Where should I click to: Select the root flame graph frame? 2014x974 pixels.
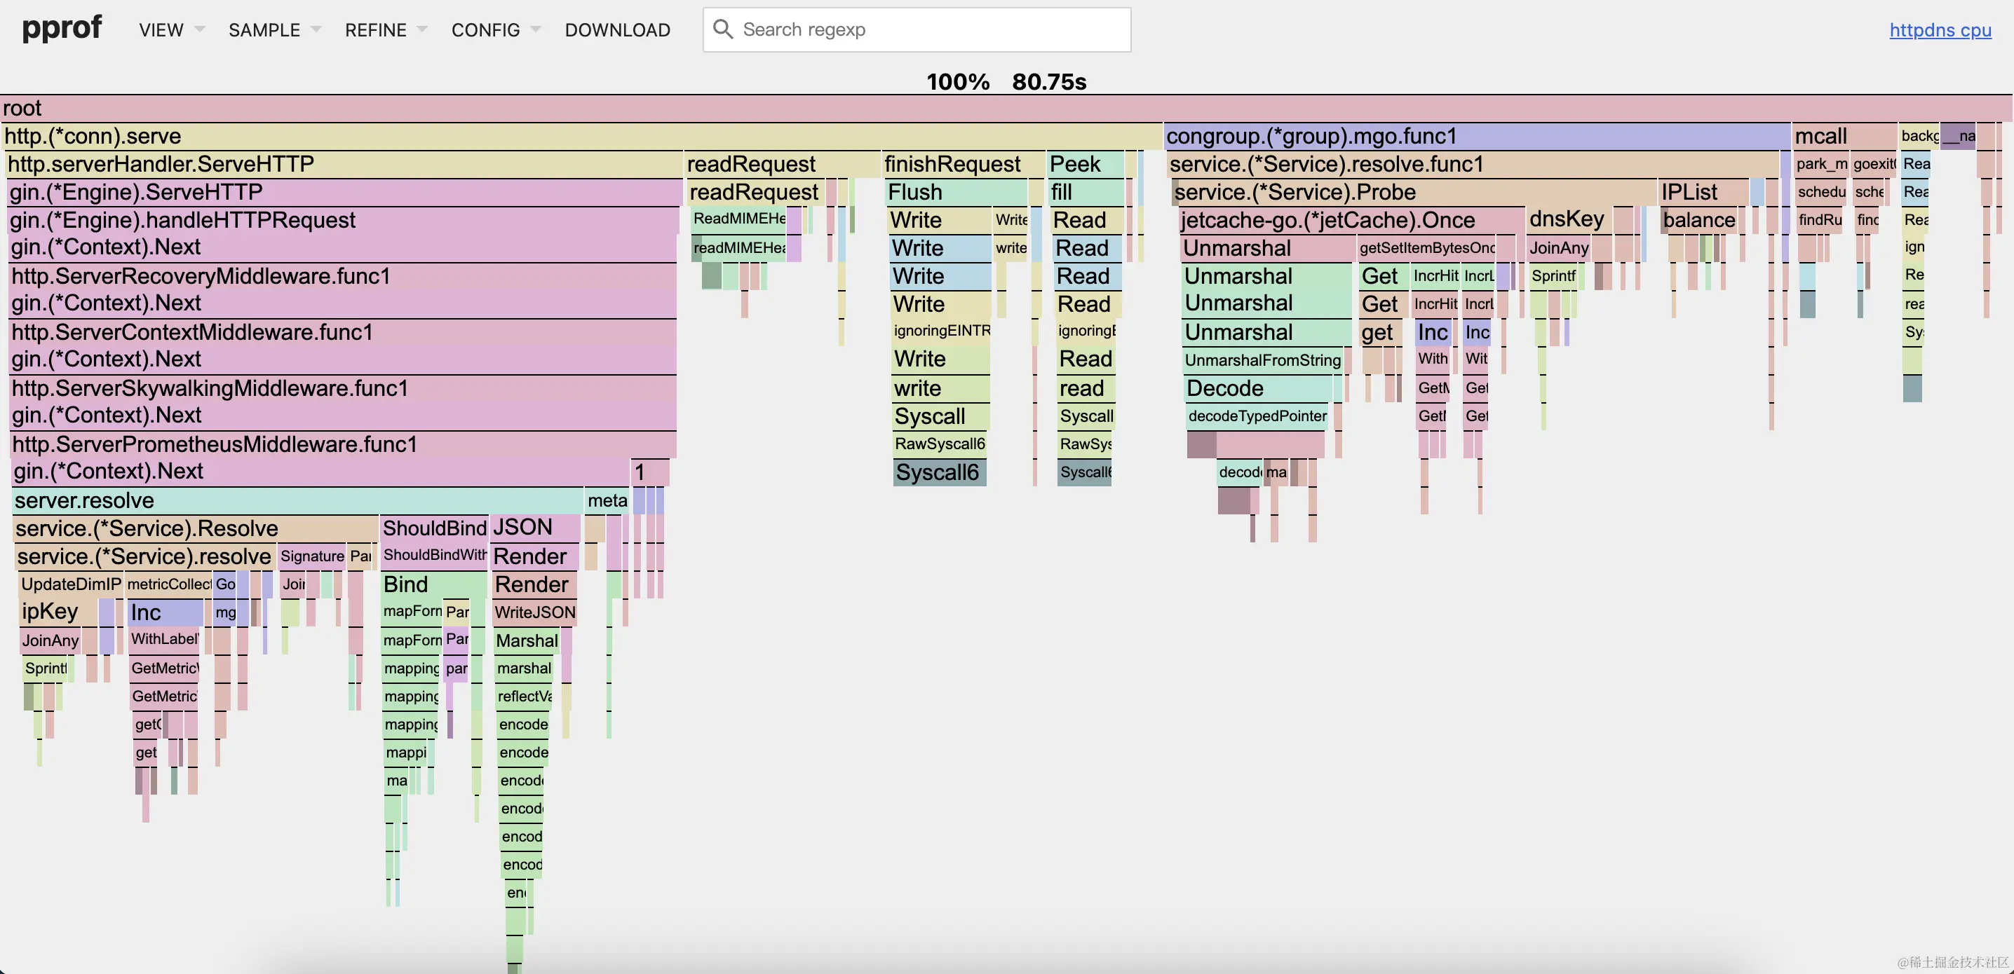pos(1006,109)
